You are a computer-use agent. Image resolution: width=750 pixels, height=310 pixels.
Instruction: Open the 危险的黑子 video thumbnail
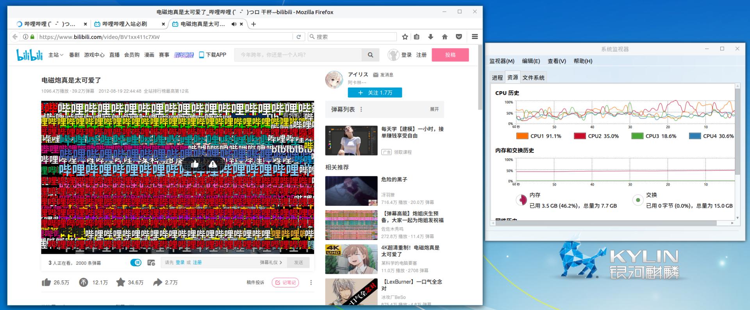pos(351,191)
